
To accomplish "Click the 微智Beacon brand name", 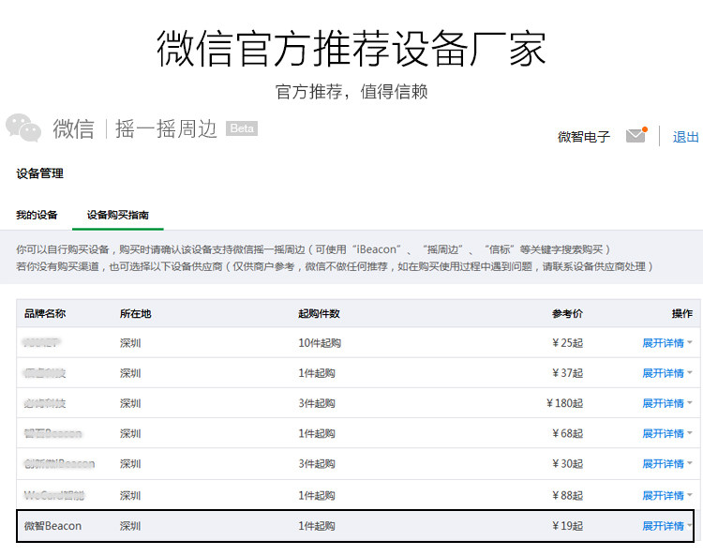I will pyautogui.click(x=52, y=526).
